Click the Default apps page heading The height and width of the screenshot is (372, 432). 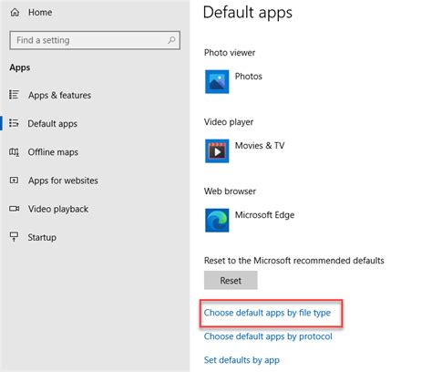248,13
